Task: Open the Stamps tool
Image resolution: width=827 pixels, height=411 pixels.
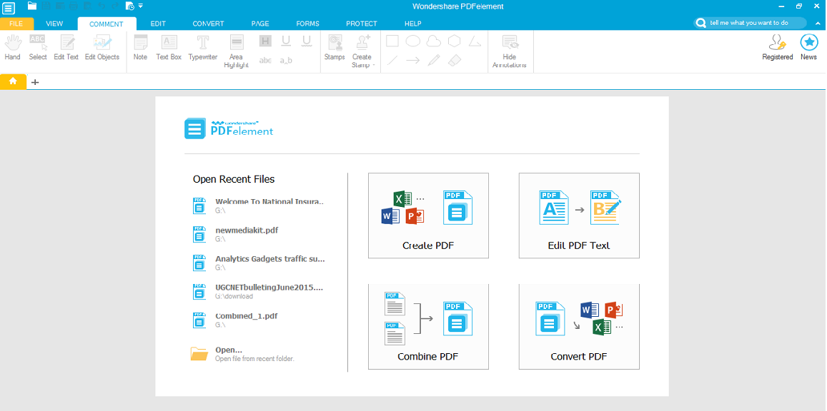Action: [335, 48]
